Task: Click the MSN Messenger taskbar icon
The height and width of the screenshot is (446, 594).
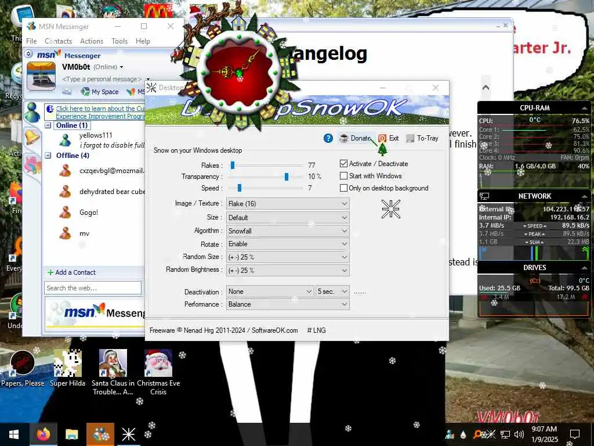Action: [x=100, y=434]
